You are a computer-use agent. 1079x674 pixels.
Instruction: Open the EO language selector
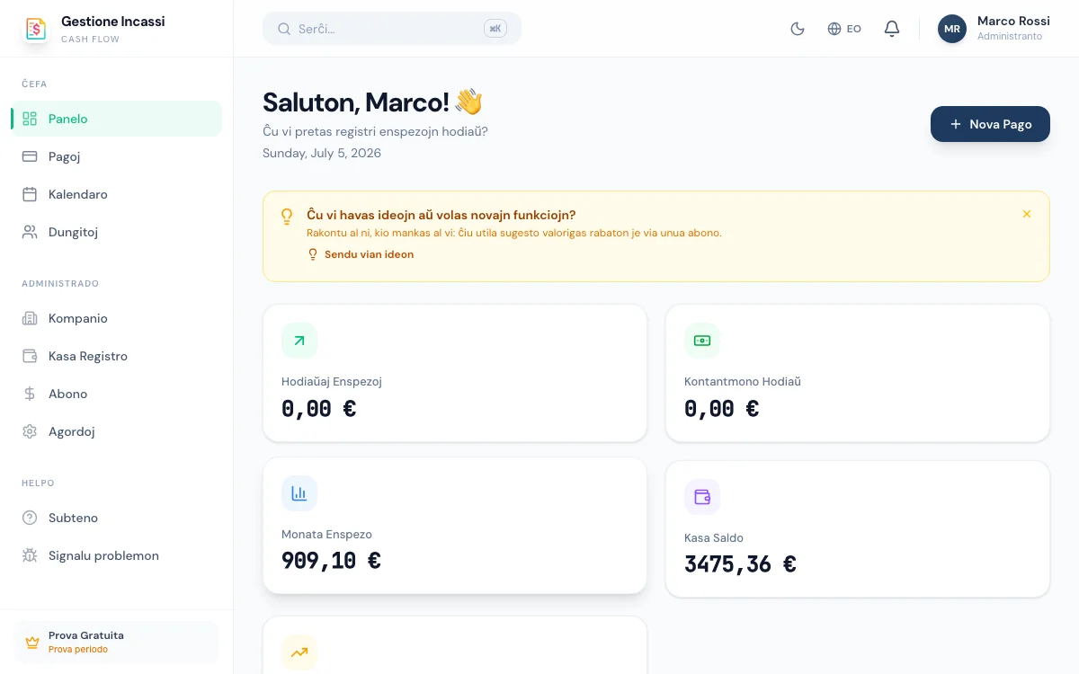pyautogui.click(x=844, y=29)
